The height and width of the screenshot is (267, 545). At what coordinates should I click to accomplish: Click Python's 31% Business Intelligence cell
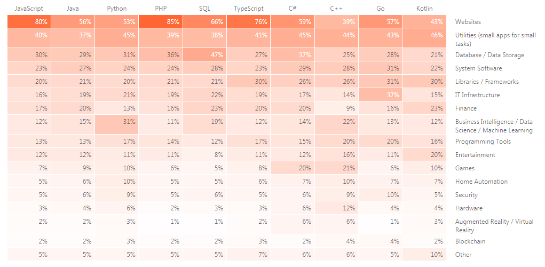click(117, 125)
